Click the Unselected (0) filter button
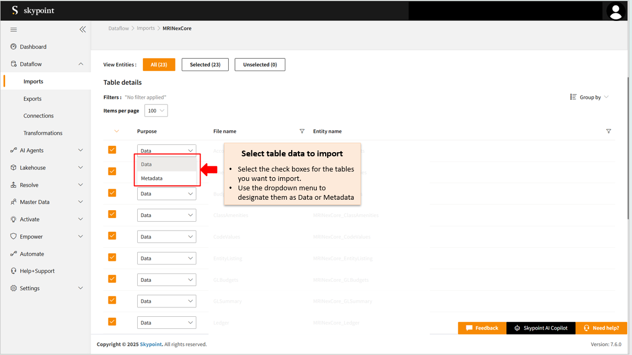Screen dimensions: 632x355 click(260, 65)
